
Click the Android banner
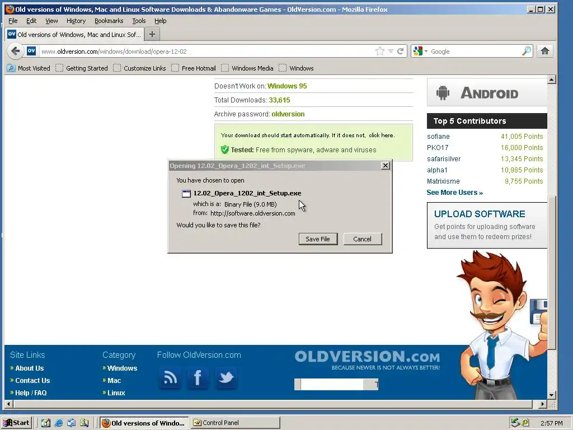[487, 92]
